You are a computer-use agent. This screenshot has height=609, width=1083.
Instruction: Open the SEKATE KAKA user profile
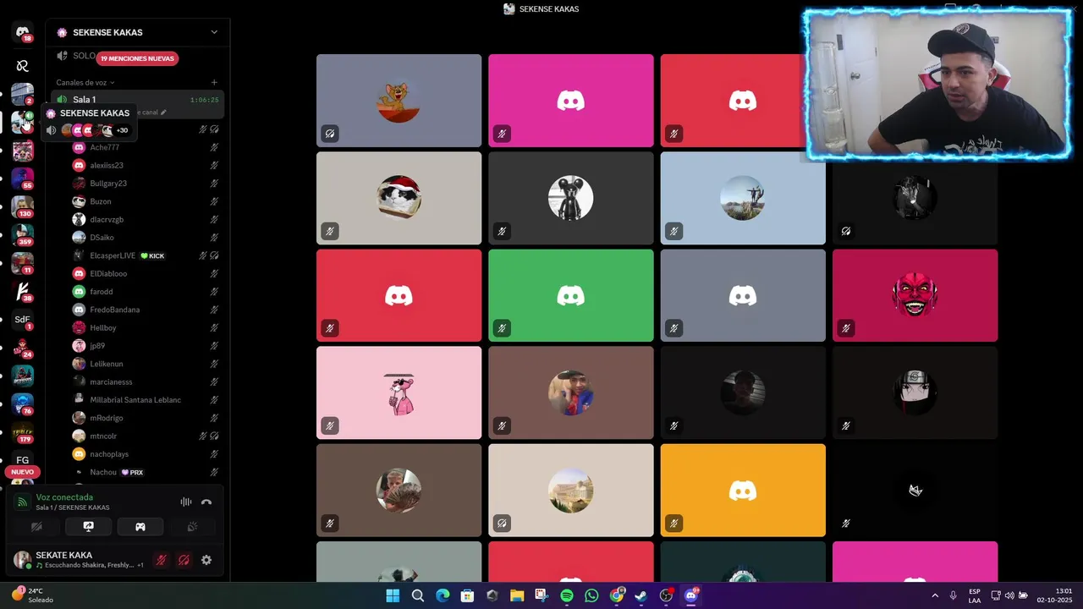point(78,560)
